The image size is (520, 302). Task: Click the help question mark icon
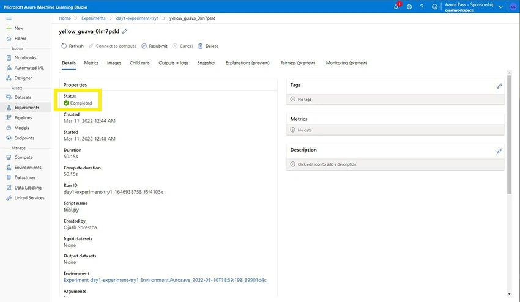point(422,7)
